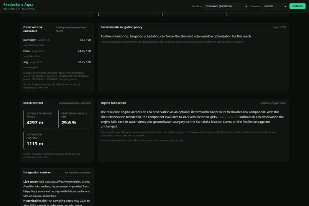The image size is (309, 206).
Task: Click the Integration contract heading
Action: [38, 173]
